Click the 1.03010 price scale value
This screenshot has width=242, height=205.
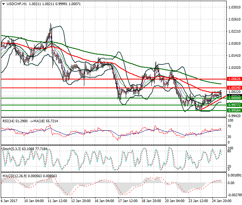235,7
